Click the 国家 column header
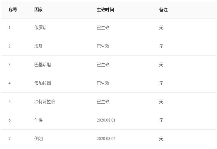The height and width of the screenshot is (149, 217). click(x=39, y=10)
